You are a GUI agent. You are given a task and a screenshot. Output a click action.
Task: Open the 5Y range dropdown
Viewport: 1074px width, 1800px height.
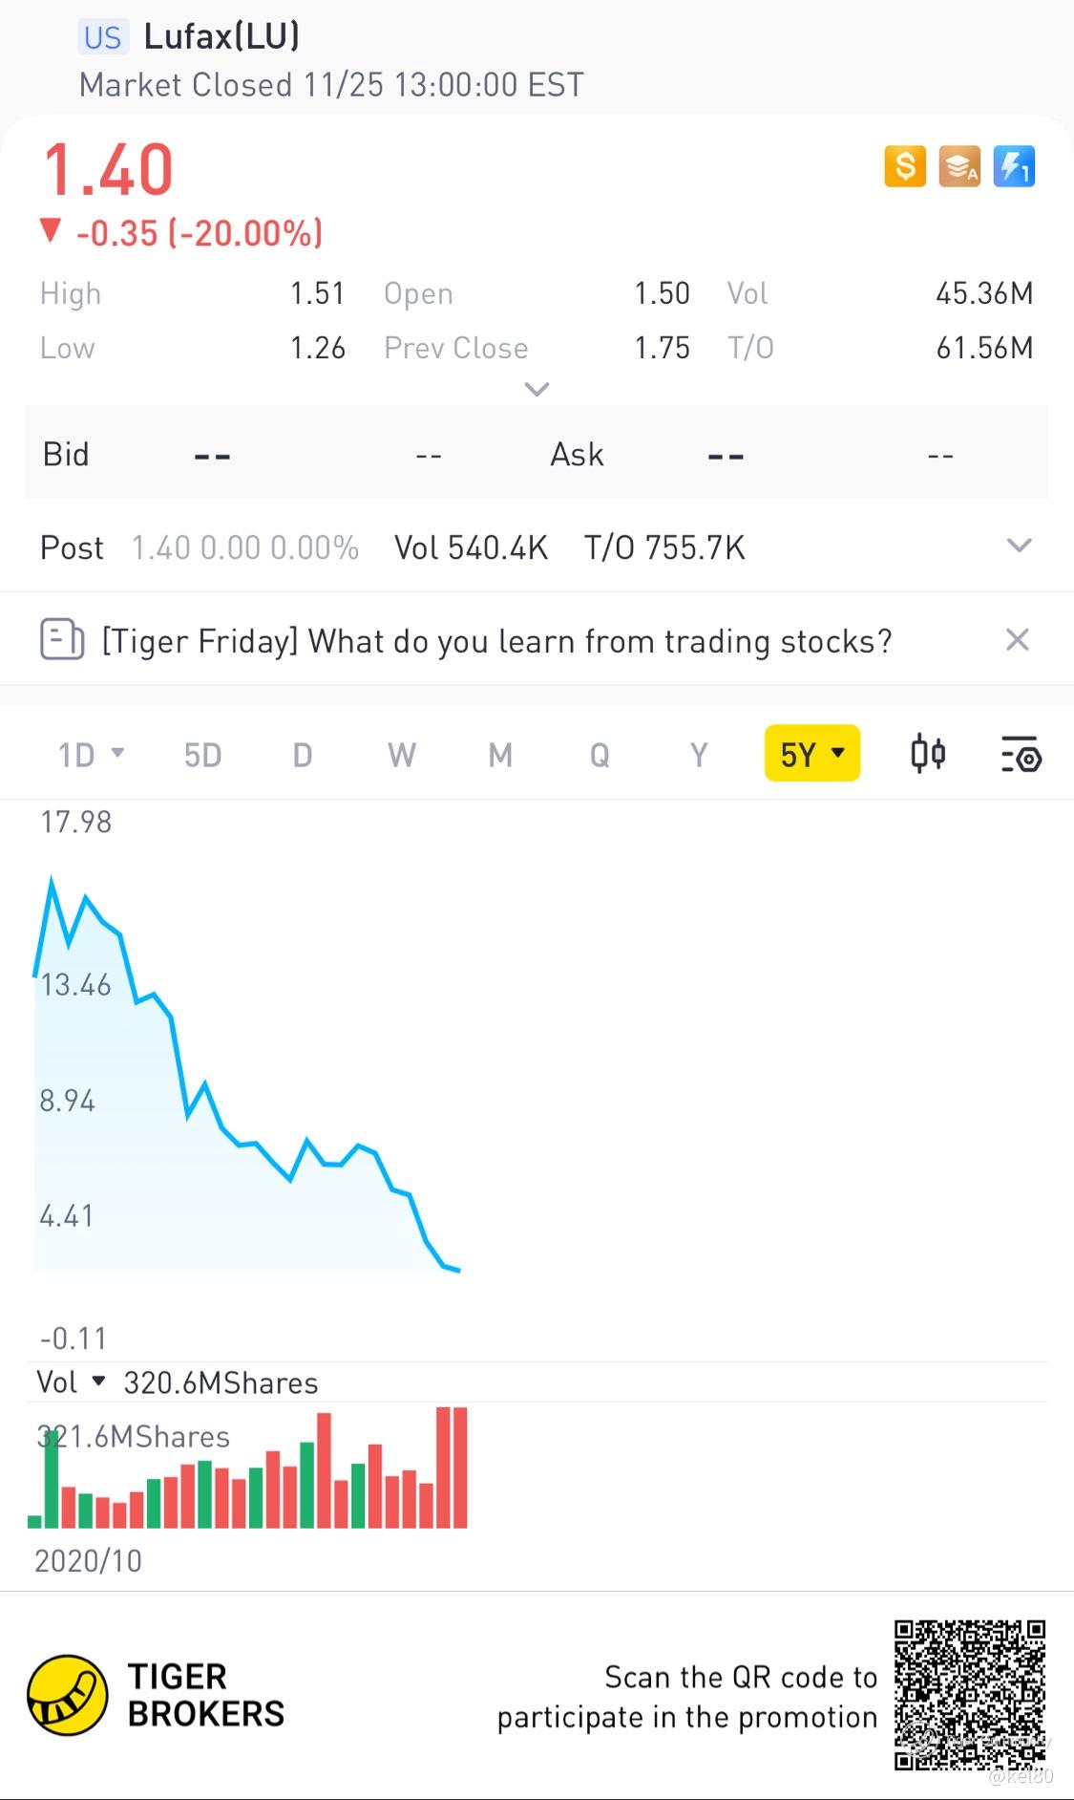click(811, 755)
